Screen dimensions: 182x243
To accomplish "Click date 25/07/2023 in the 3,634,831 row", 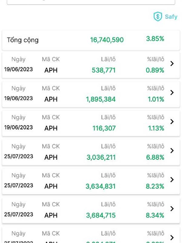I will (x=19, y=185).
